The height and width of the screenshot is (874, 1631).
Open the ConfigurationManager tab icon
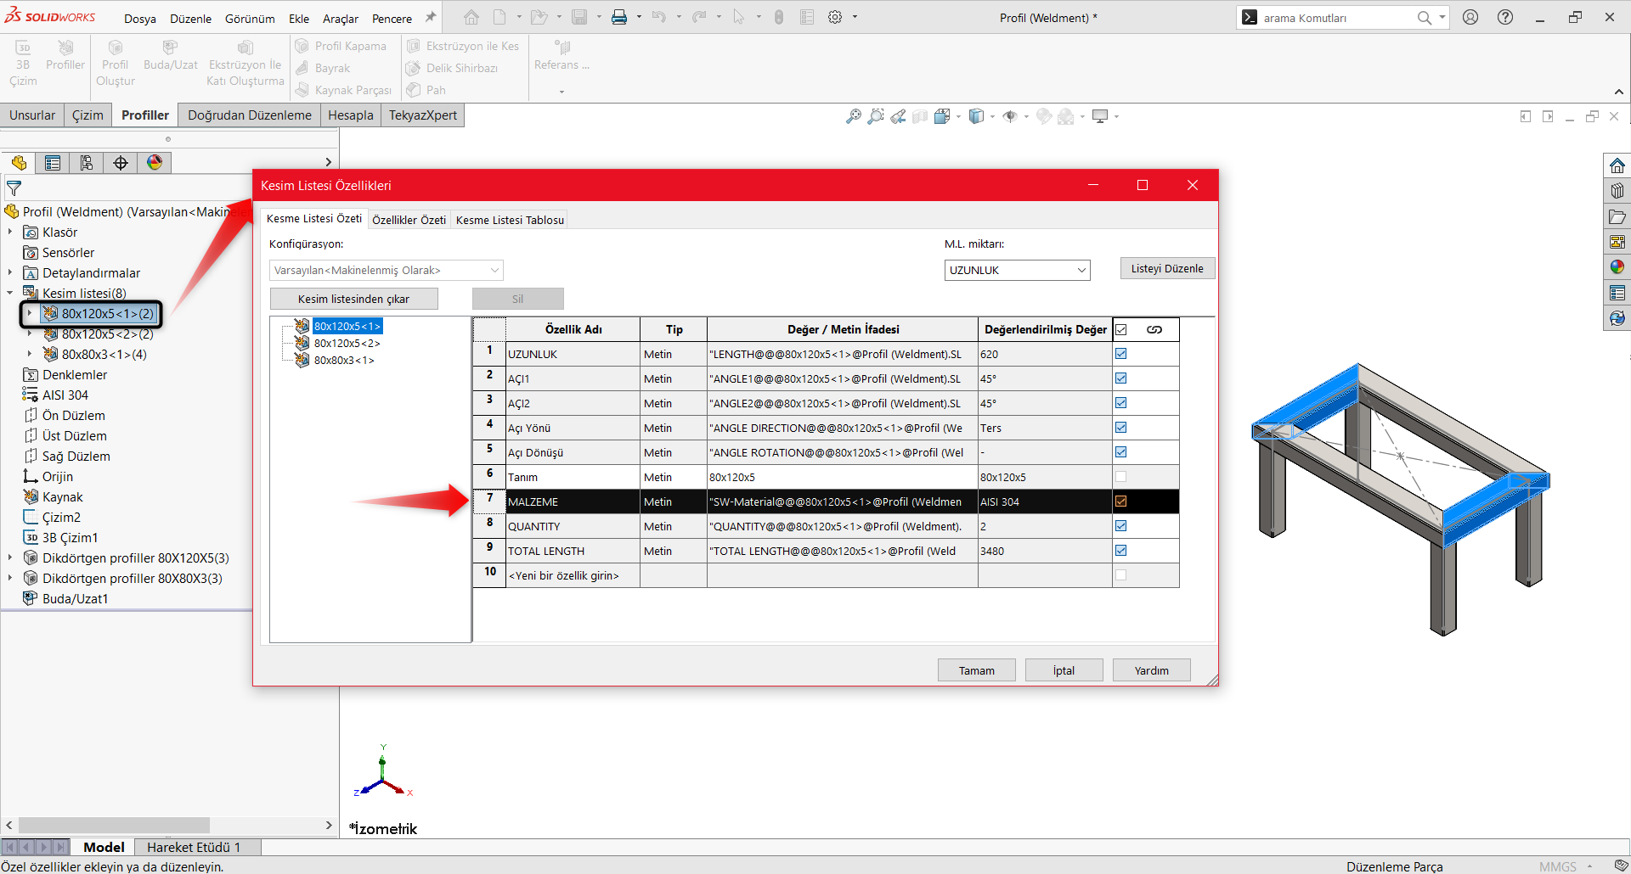87,163
